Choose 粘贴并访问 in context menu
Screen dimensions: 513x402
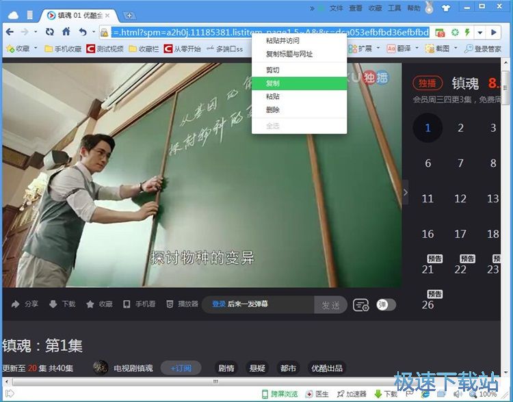(x=299, y=41)
